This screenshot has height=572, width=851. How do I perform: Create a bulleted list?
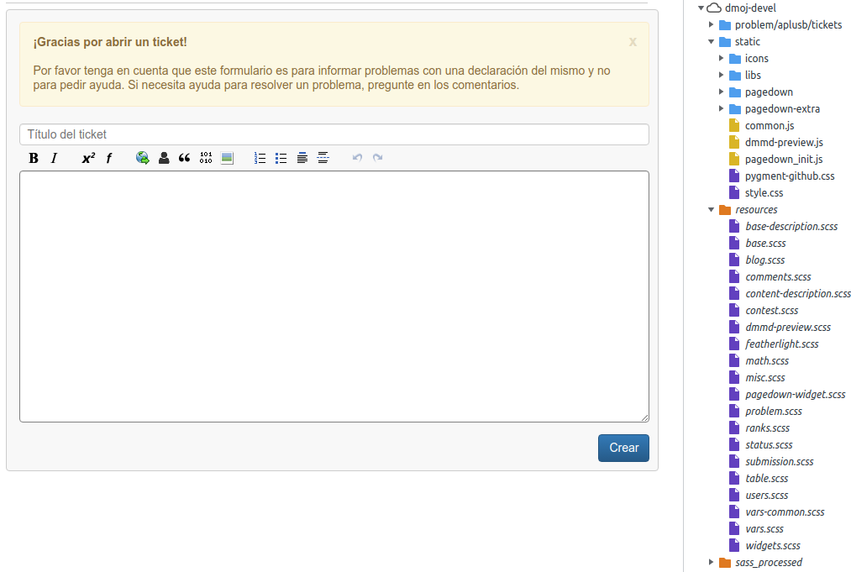[281, 158]
